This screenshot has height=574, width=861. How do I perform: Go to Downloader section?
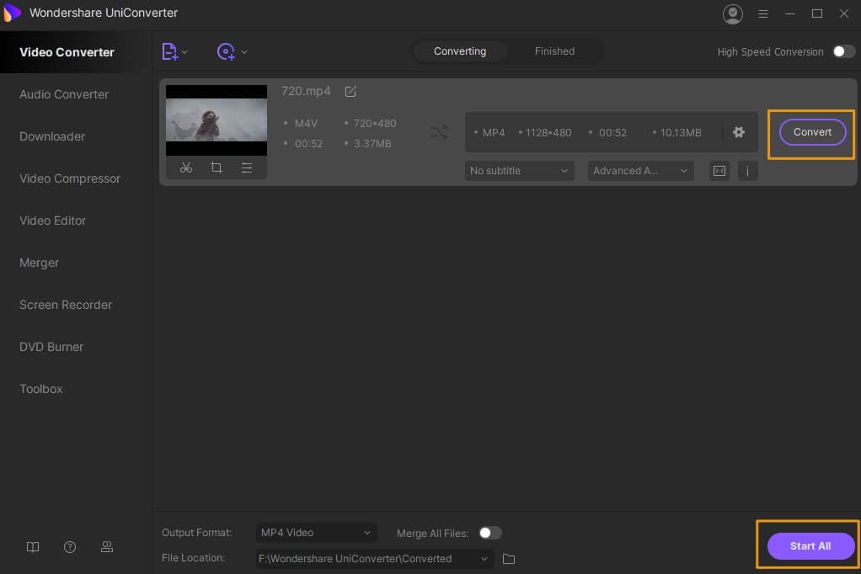click(52, 136)
